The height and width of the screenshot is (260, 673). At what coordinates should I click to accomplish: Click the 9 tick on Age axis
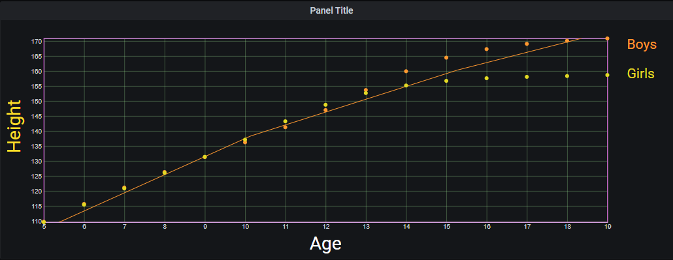click(x=205, y=227)
